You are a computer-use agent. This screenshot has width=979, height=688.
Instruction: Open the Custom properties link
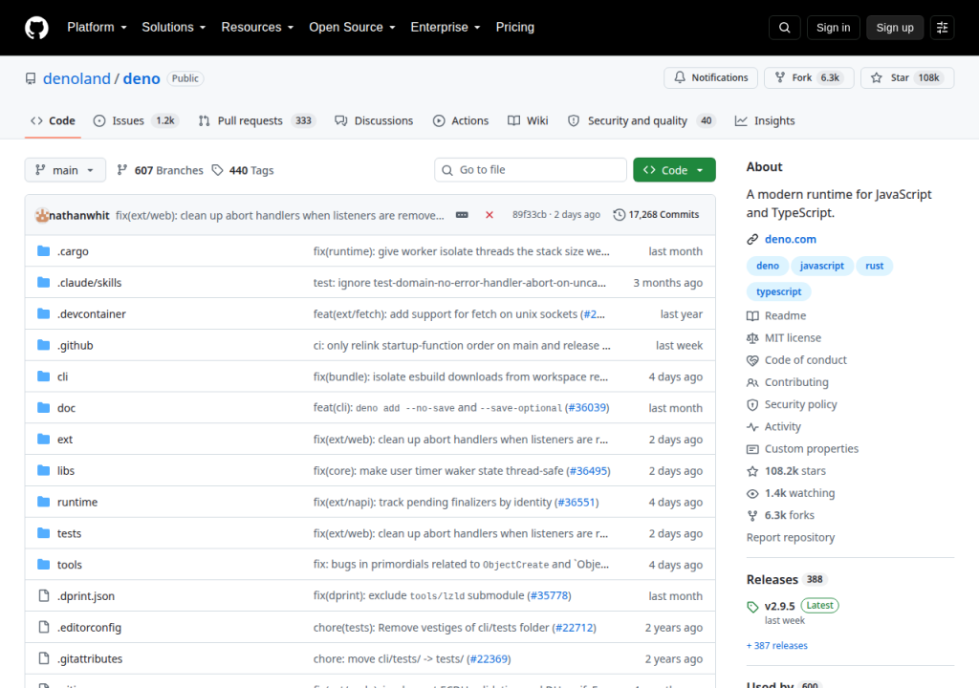point(811,449)
